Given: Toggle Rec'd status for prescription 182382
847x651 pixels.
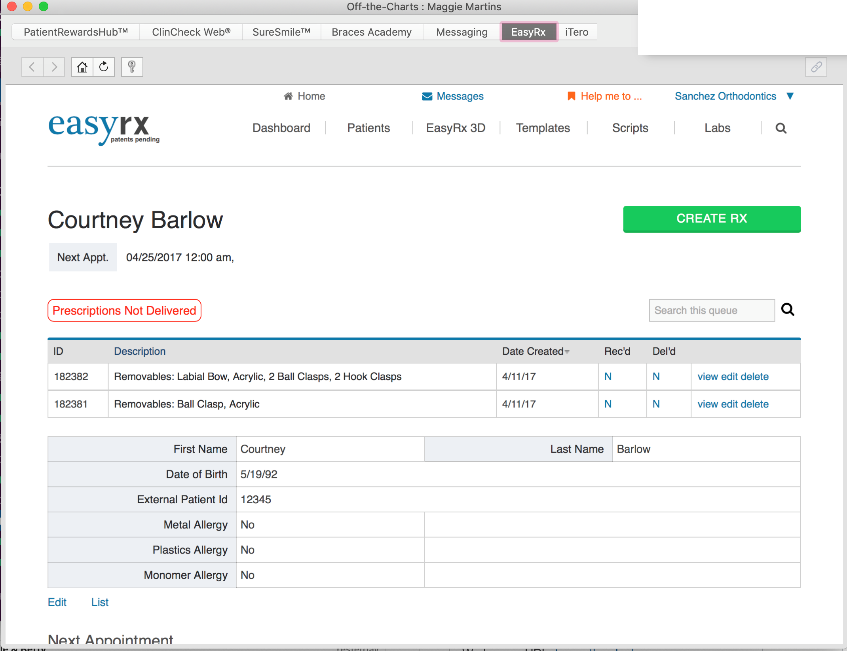Looking at the screenshot, I should 608,377.
